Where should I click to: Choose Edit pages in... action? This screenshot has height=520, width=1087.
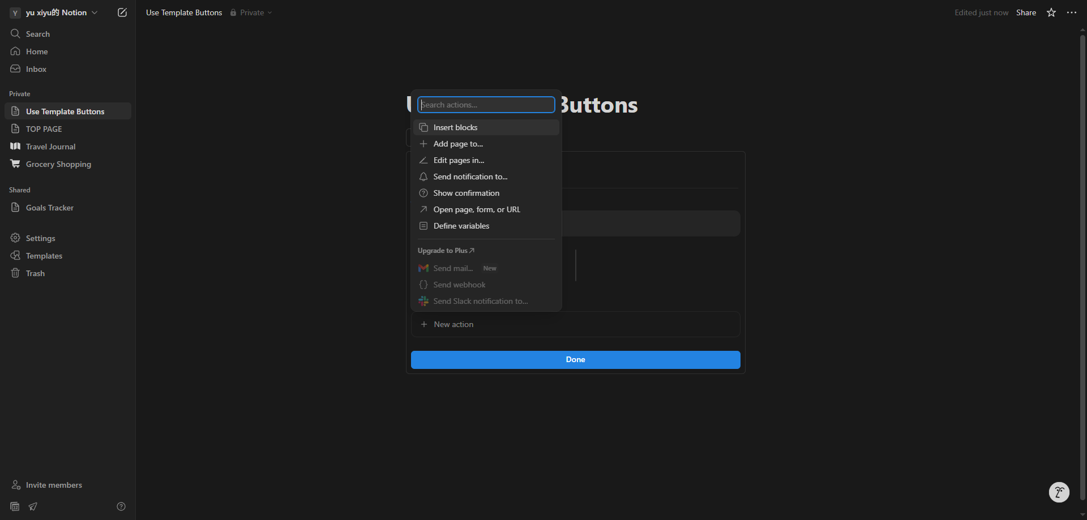point(486,160)
